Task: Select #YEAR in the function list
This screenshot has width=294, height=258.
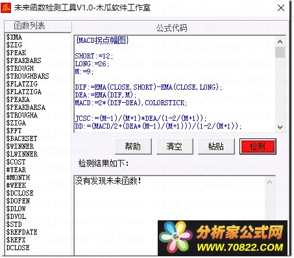Action: tap(16, 170)
